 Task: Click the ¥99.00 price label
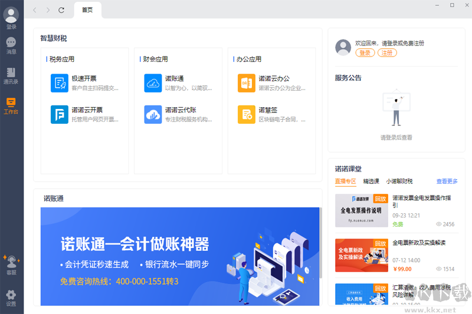[402, 269]
